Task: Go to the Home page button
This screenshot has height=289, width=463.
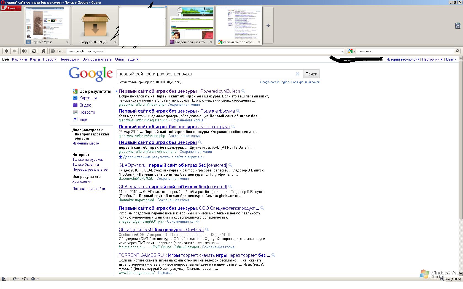Action: [x=44, y=51]
